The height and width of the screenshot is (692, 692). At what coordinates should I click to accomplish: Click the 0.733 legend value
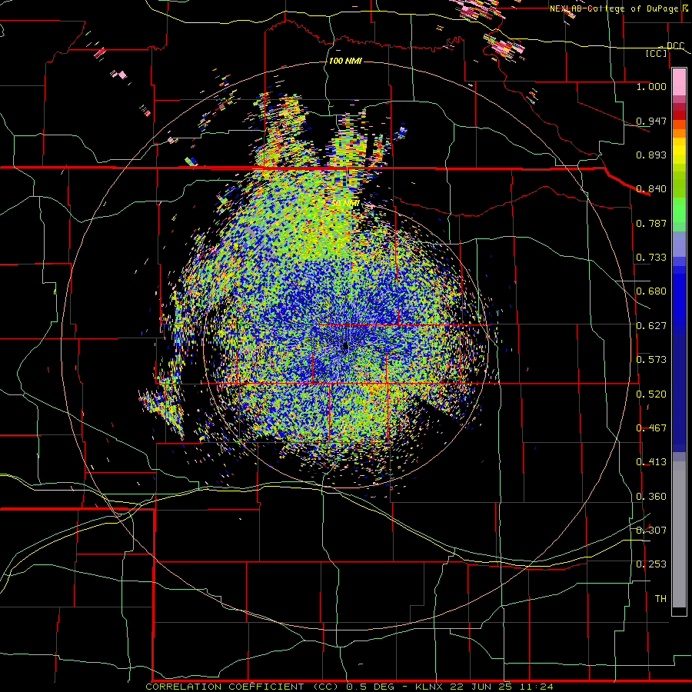651,258
